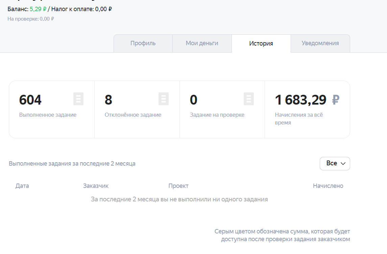Click the Отклонённое задание label

click(x=133, y=115)
